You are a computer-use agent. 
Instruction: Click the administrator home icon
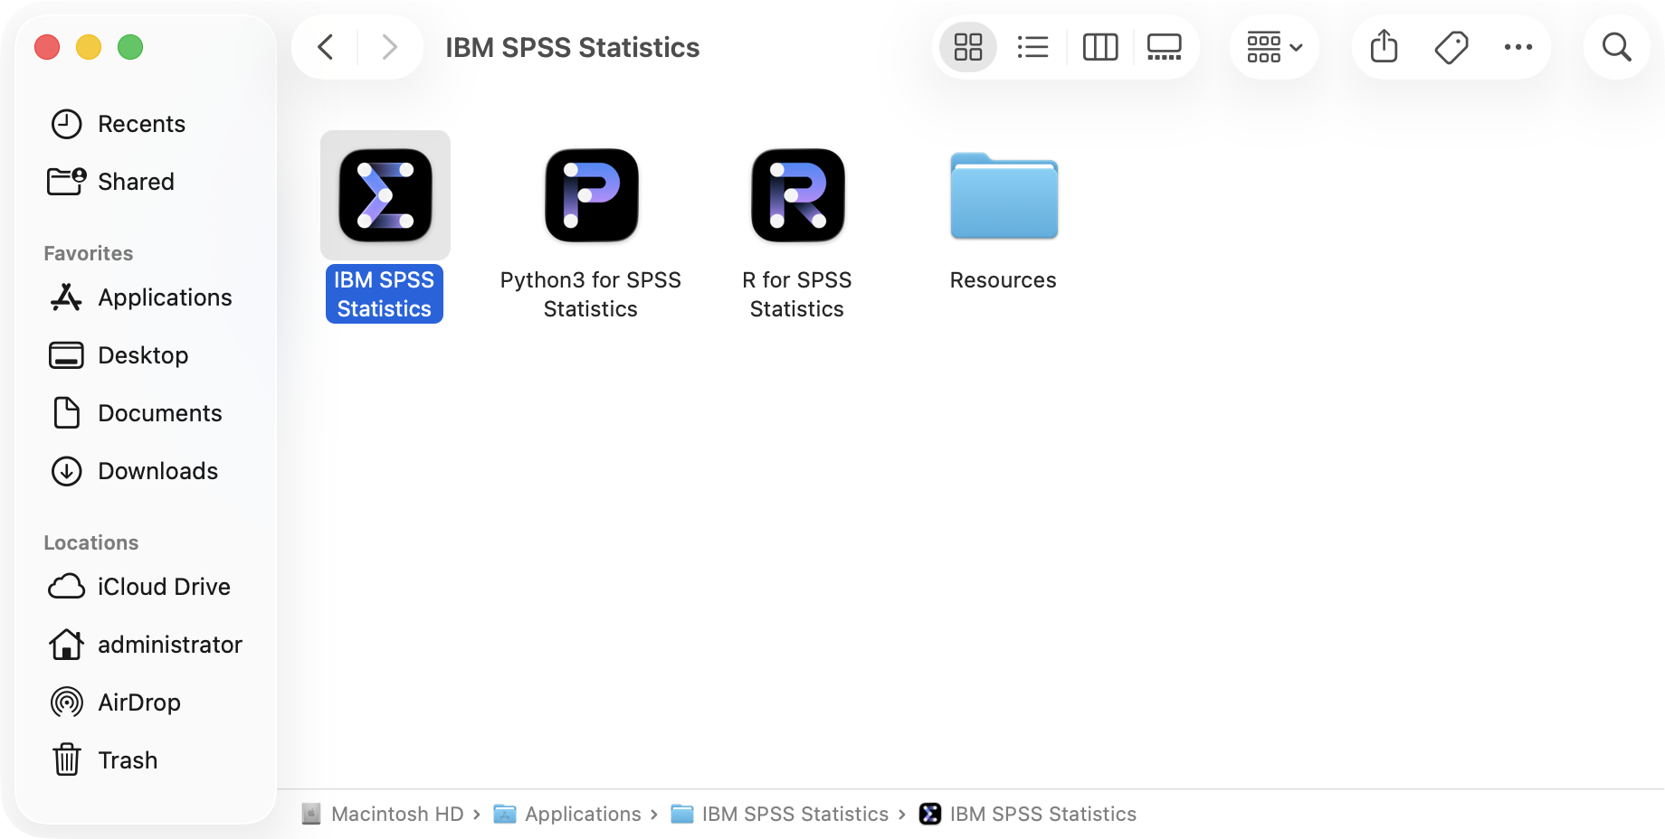point(66,645)
